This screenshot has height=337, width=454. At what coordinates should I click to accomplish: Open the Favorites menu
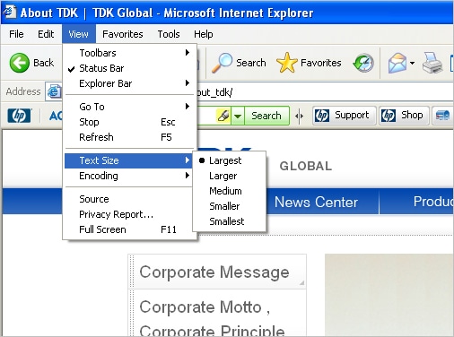pyautogui.click(x=123, y=34)
